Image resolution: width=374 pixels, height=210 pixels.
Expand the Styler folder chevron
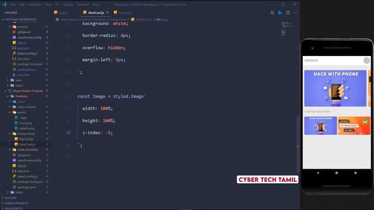8,85
